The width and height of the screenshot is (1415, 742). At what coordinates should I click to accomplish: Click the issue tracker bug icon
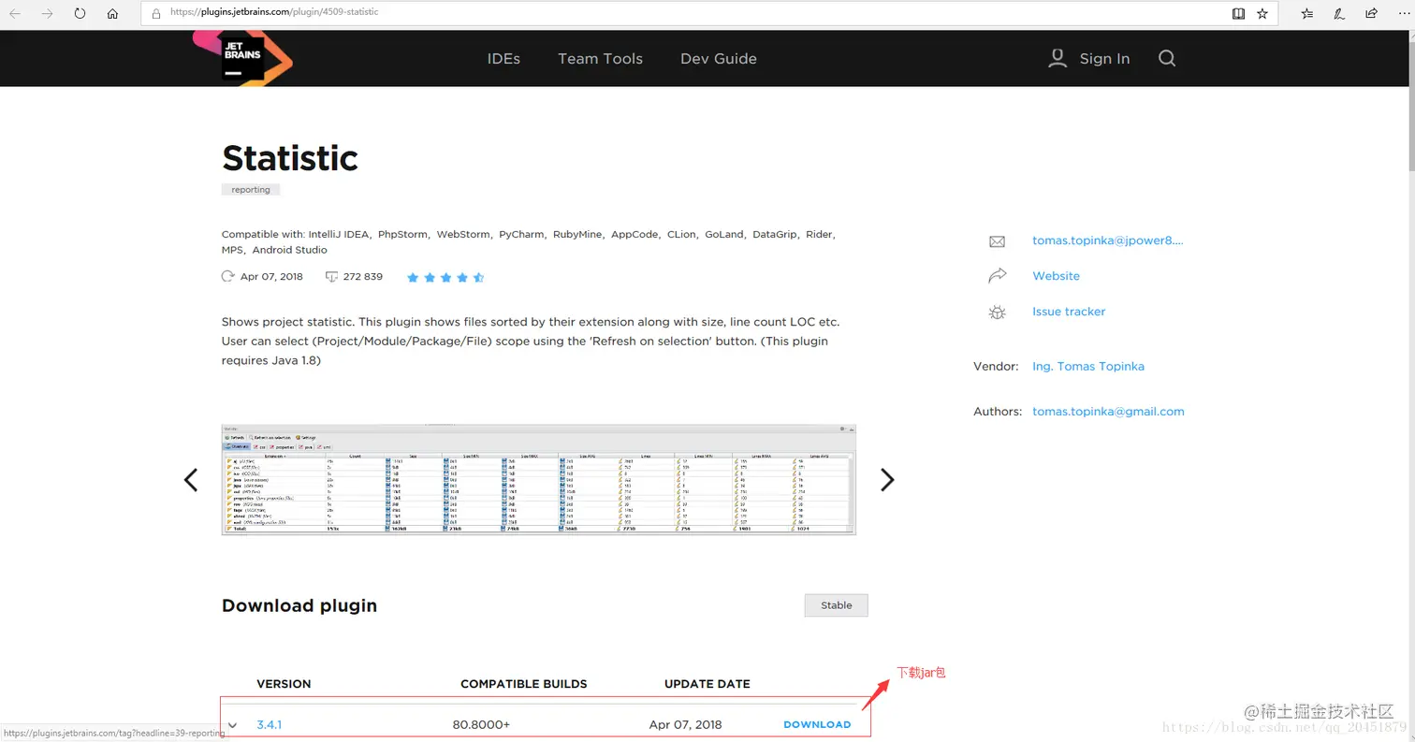(997, 312)
